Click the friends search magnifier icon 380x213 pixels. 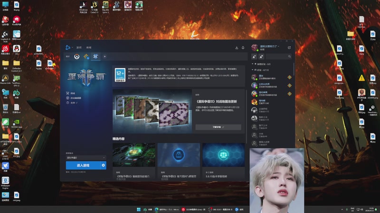pos(289,56)
